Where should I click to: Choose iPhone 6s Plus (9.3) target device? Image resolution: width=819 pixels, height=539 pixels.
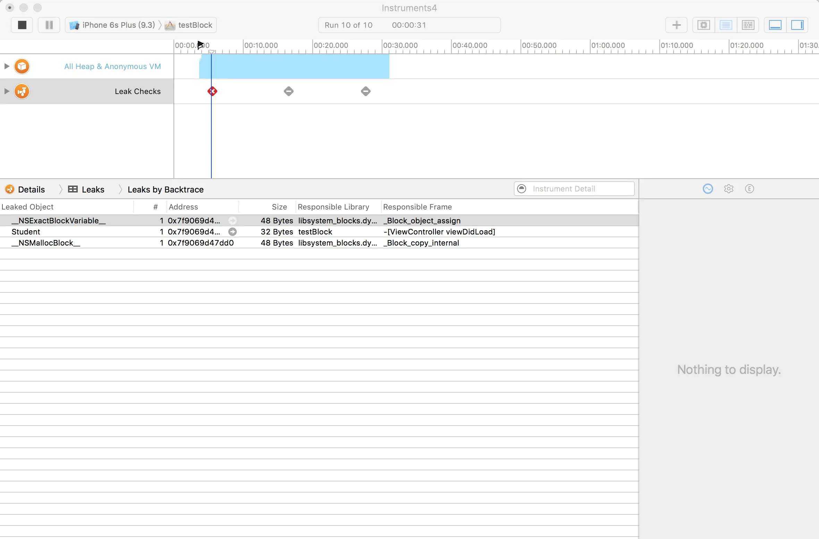tap(118, 25)
